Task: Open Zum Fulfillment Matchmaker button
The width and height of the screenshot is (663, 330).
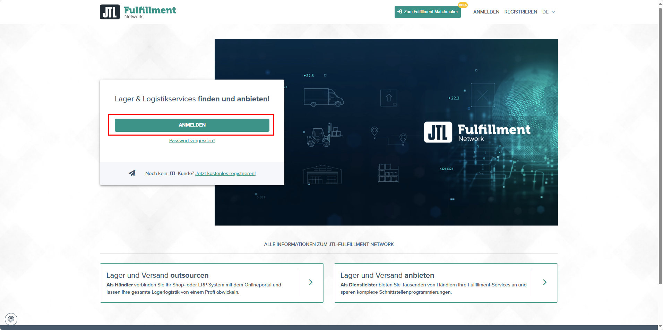Action: click(x=428, y=12)
